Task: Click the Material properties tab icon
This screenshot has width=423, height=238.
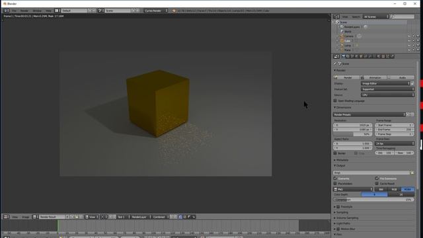Action: pos(379,56)
